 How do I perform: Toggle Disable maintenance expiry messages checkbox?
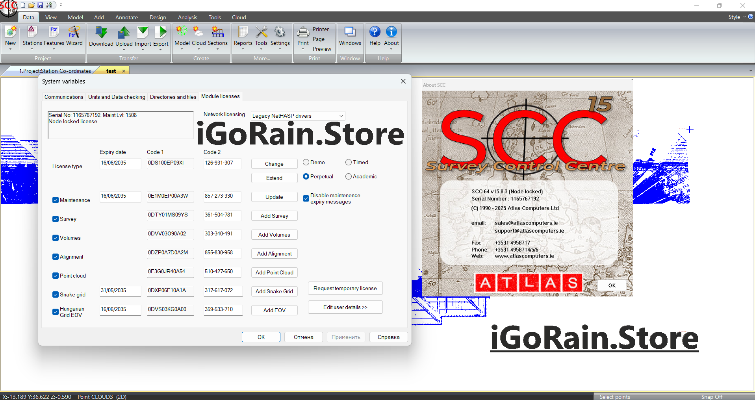coord(306,198)
